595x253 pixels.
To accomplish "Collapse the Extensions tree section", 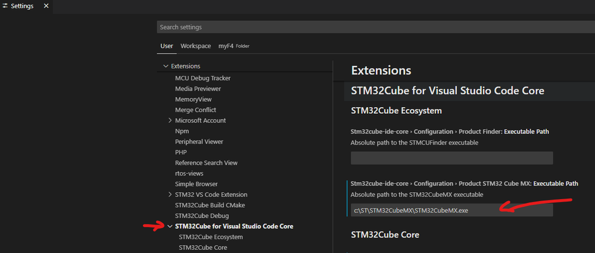I will (x=166, y=66).
